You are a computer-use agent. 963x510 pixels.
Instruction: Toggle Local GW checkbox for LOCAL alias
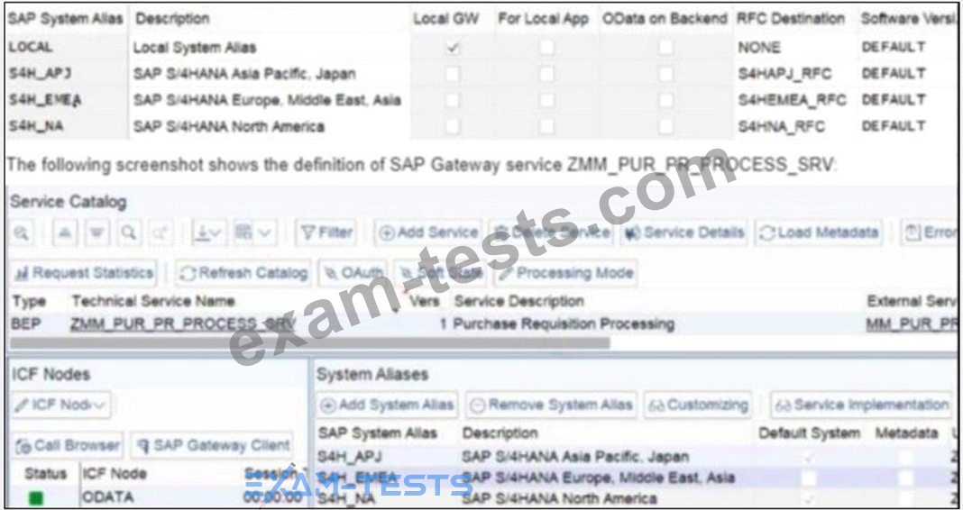point(453,47)
